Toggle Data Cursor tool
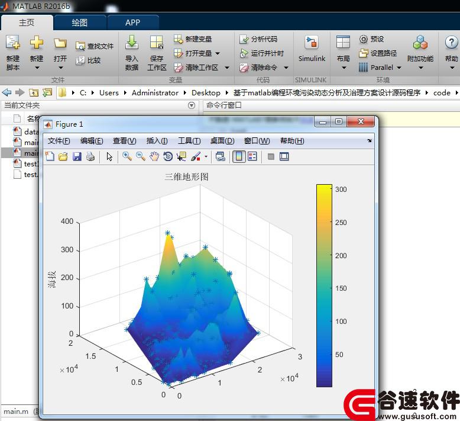 click(x=182, y=156)
